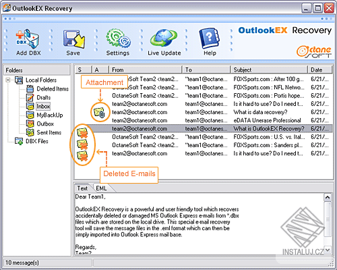Select the Inbox folder label
The height and width of the screenshot is (270, 337).
pos(43,106)
